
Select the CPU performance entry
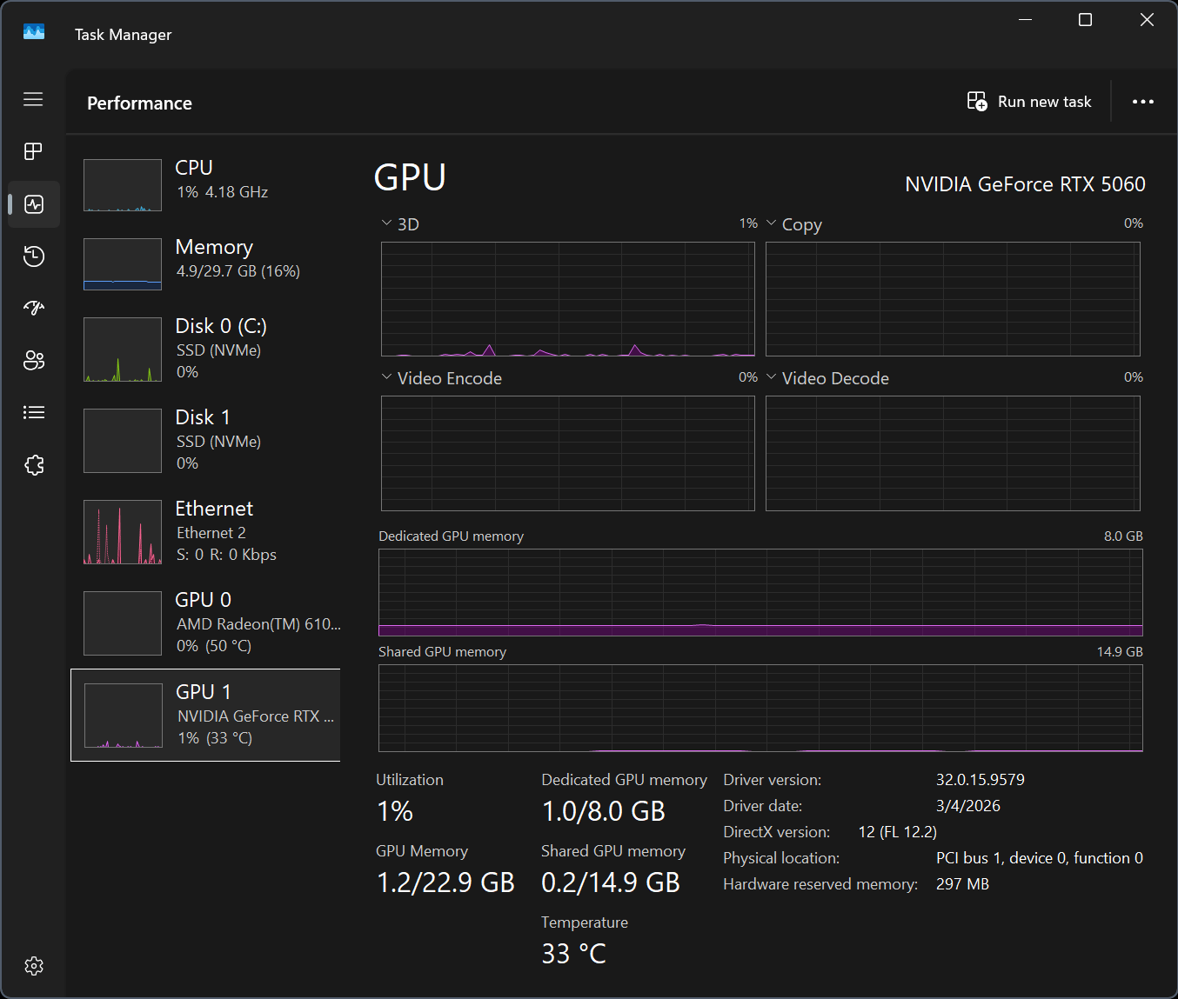click(205, 184)
